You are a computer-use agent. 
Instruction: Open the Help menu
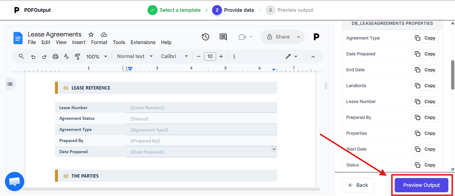pos(166,42)
